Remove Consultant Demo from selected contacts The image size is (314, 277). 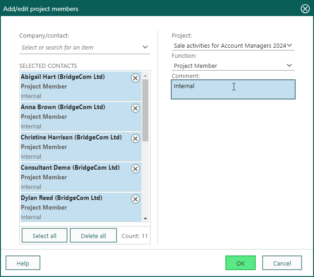135,169
